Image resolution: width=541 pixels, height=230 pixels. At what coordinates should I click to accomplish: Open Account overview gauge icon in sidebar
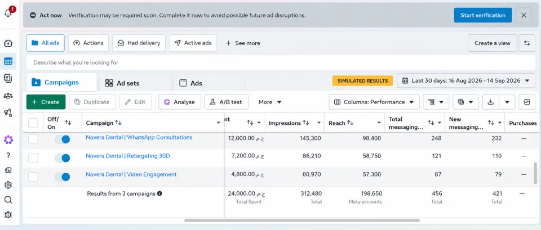tap(8, 44)
